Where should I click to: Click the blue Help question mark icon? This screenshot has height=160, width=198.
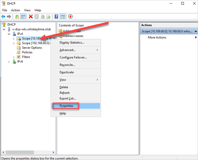(56, 16)
